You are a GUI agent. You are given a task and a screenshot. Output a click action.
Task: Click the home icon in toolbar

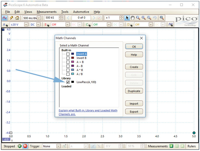pyautogui.click(x=17, y=18)
